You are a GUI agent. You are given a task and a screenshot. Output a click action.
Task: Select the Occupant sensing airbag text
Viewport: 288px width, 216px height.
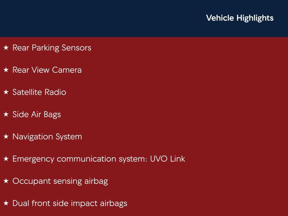(60, 181)
